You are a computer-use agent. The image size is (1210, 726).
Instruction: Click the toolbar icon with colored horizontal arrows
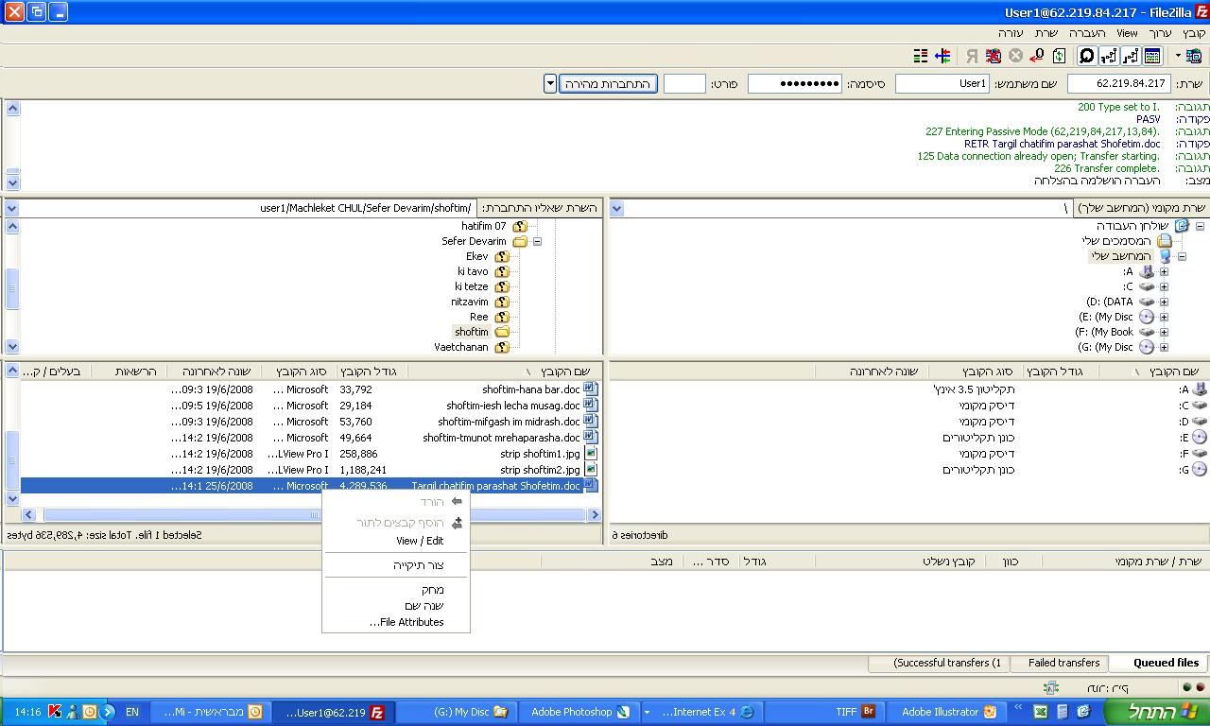[942, 57]
